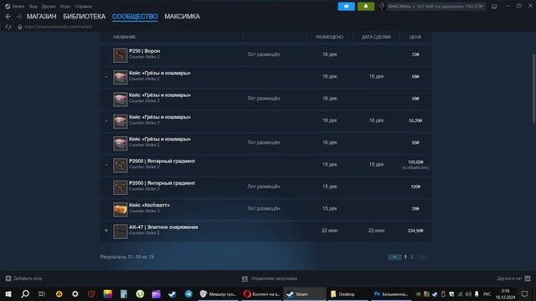Click the РАЗМЕЩЕНО column header
536x301 pixels.
pyautogui.click(x=329, y=37)
